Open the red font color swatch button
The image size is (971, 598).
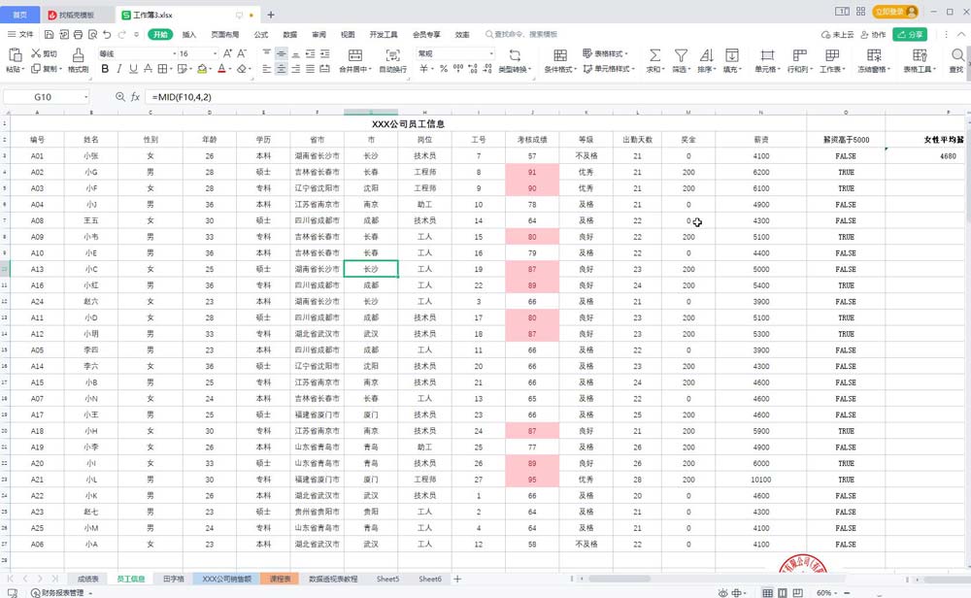[x=221, y=69]
